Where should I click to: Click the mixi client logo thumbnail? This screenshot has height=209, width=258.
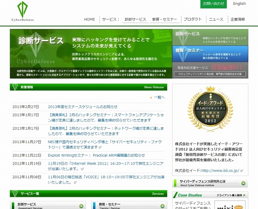coord(230,205)
